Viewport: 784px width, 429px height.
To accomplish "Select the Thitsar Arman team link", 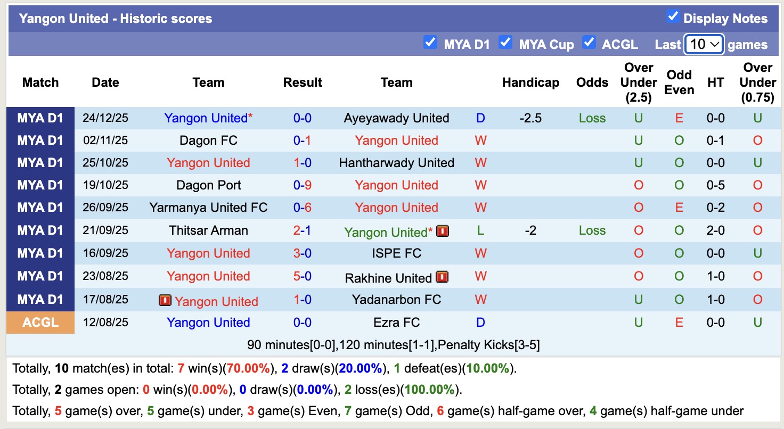I will click(x=208, y=230).
